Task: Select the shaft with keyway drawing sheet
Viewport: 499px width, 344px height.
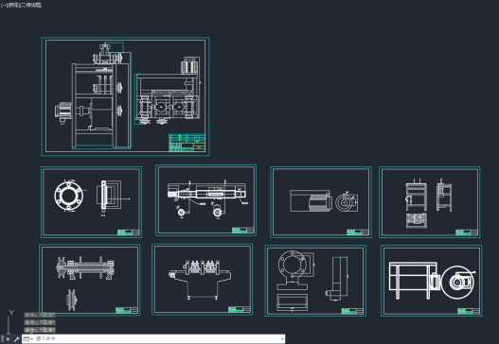Action: point(205,200)
